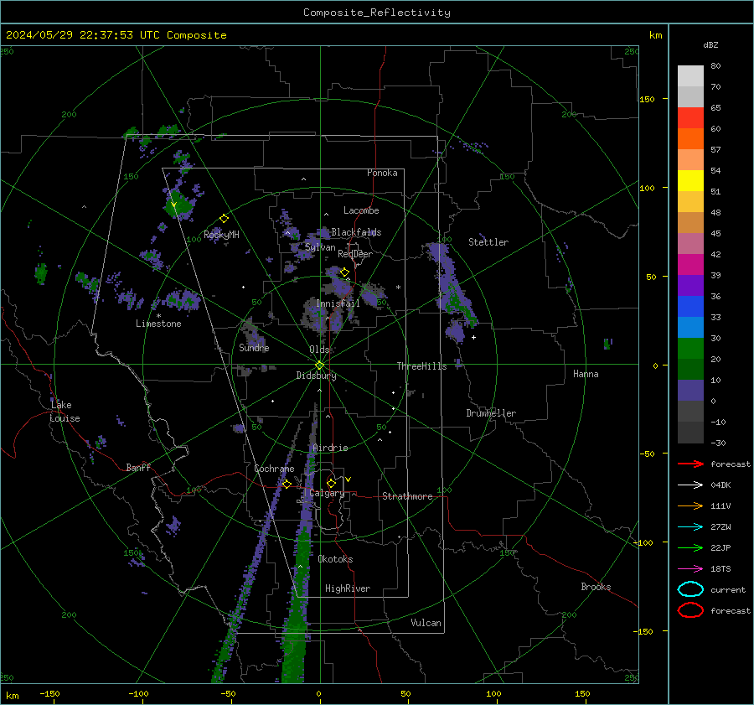Screen dimensions: 754x705
Task: Click the 65 dBZ red color swatch
Action: pos(690,117)
